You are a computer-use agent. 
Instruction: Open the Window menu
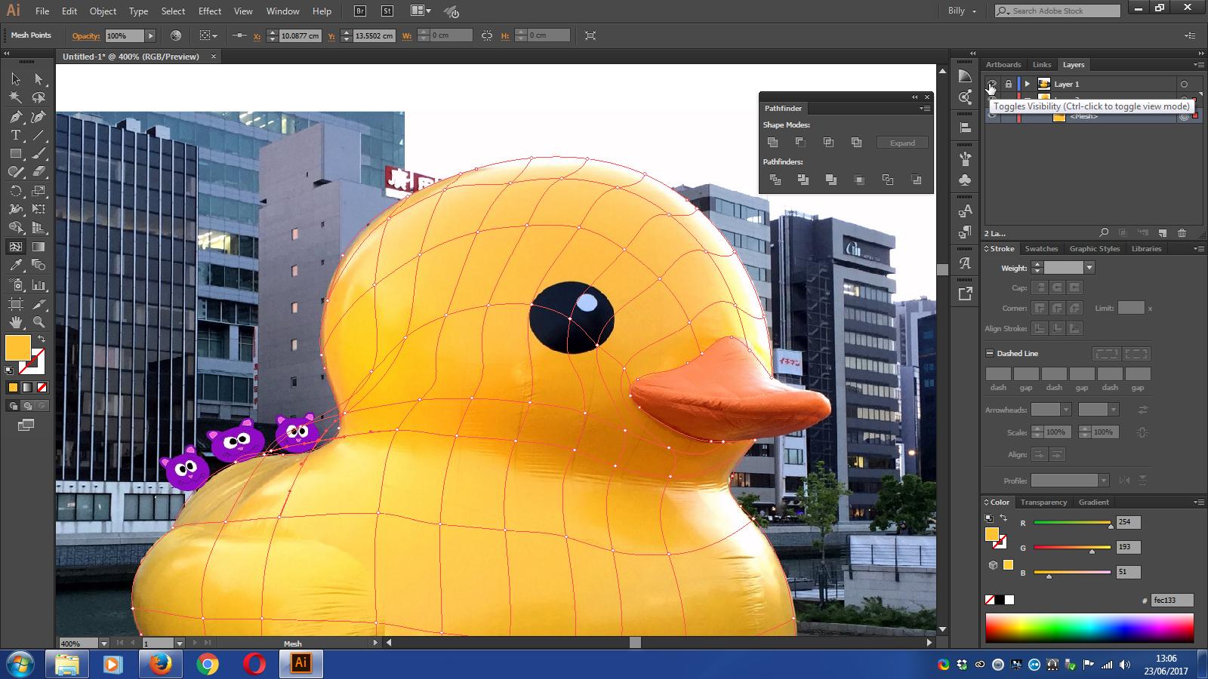[x=283, y=11]
